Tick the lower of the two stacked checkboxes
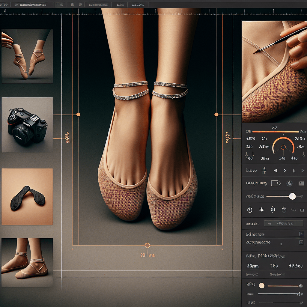This screenshot has height=307, width=307. pyautogui.click(x=301, y=242)
